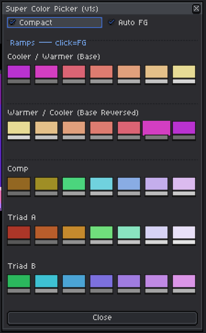This screenshot has width=206, height=333.
Task: Pick the dark red swatch starting Triad A
Action: point(19,231)
